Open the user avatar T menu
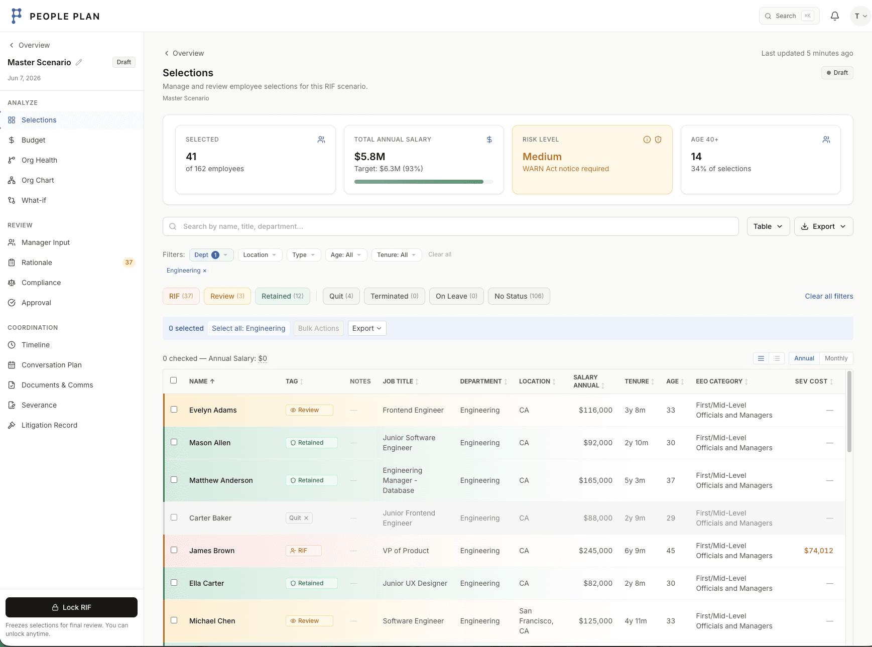Viewport: 872px width, 647px height. point(860,16)
